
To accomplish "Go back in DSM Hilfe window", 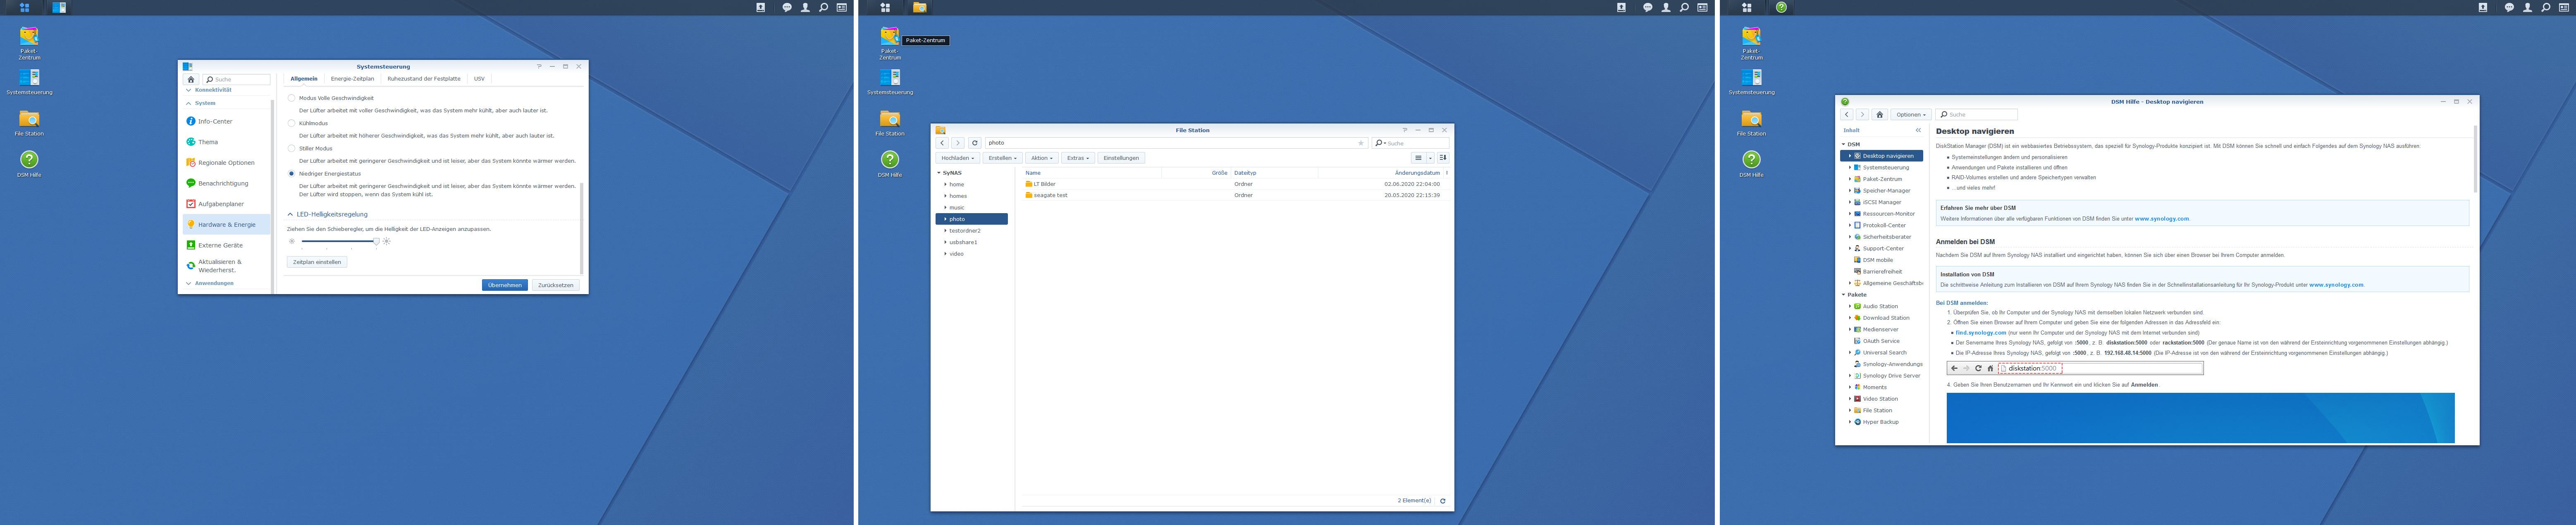I will 1847,115.
